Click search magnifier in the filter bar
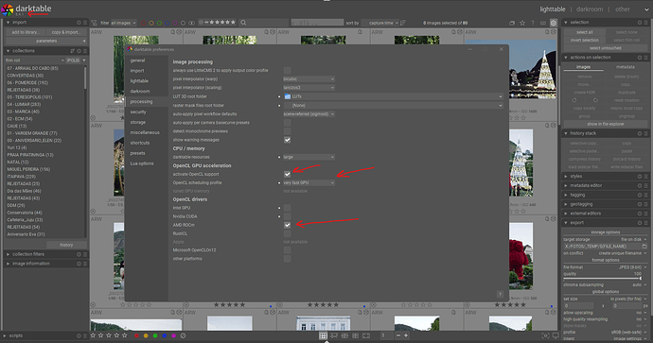The image size is (653, 343). coord(243,23)
